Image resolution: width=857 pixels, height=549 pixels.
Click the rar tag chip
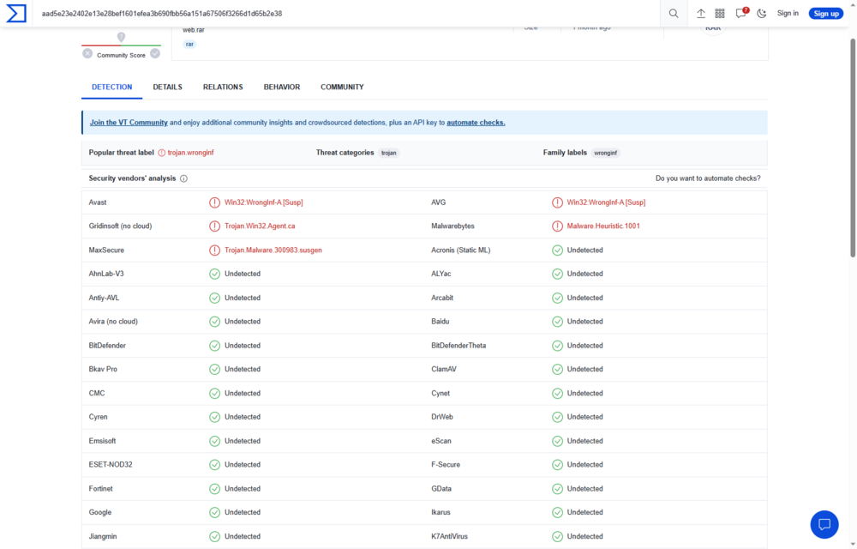pos(189,45)
